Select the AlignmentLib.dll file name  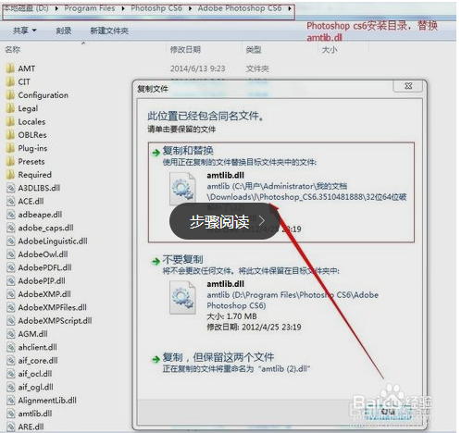(47, 400)
